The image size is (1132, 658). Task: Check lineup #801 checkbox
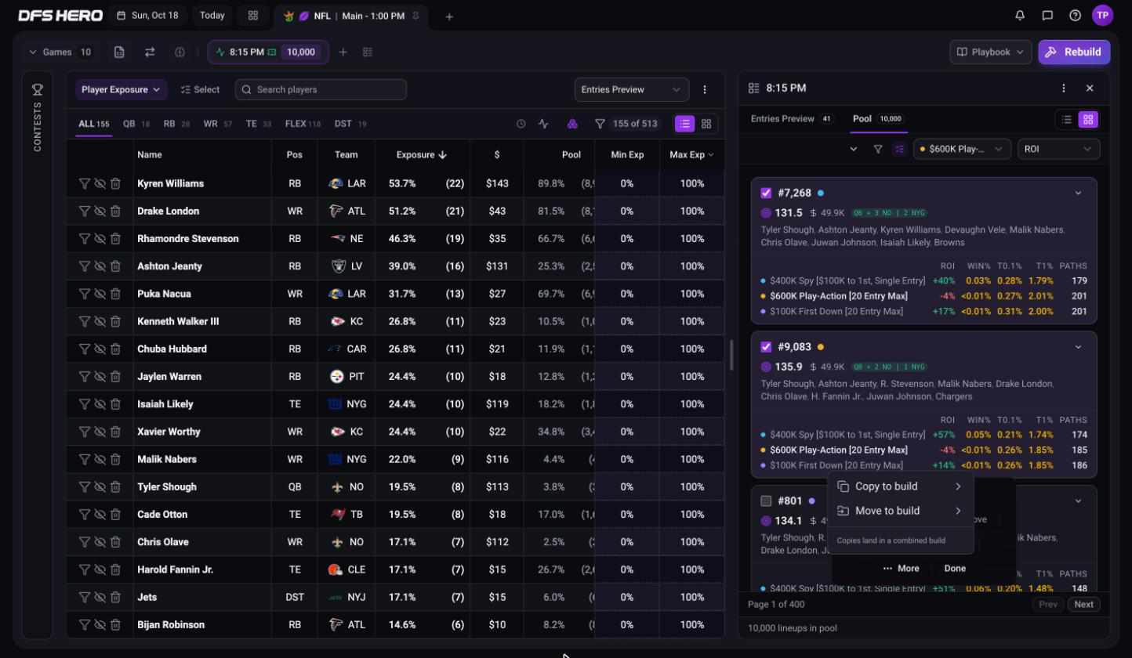point(766,501)
